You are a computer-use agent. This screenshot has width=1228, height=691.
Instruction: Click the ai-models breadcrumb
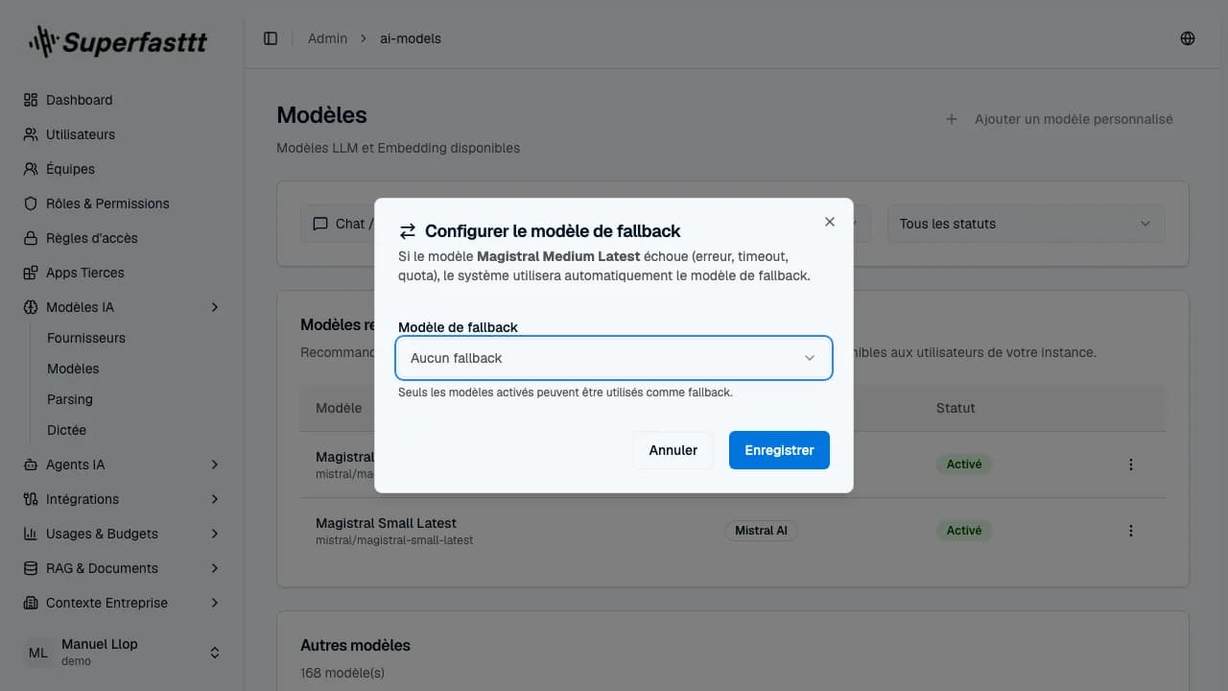[x=411, y=38]
